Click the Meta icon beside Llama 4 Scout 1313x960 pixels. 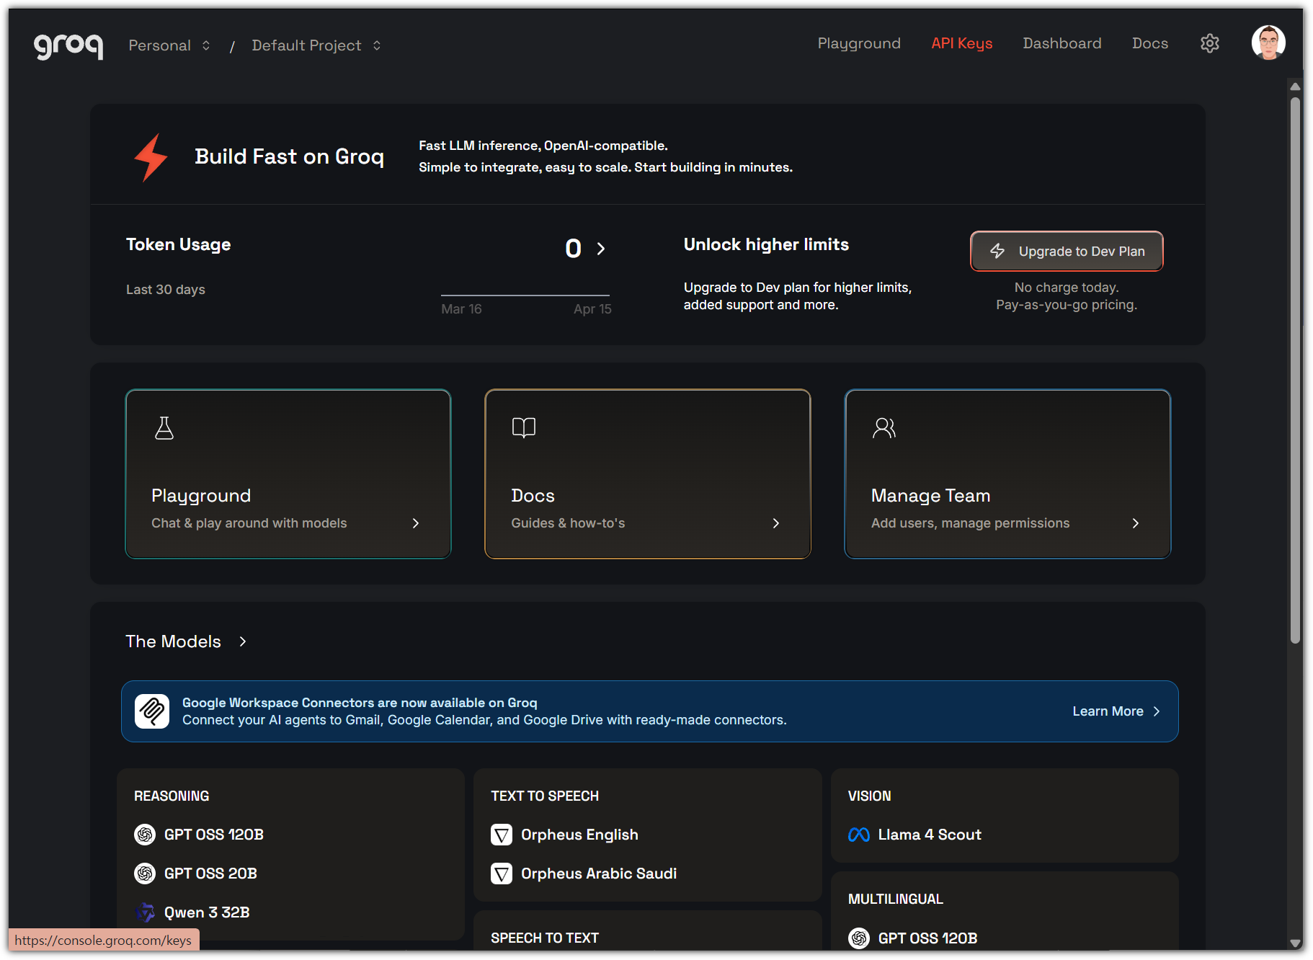[859, 835]
